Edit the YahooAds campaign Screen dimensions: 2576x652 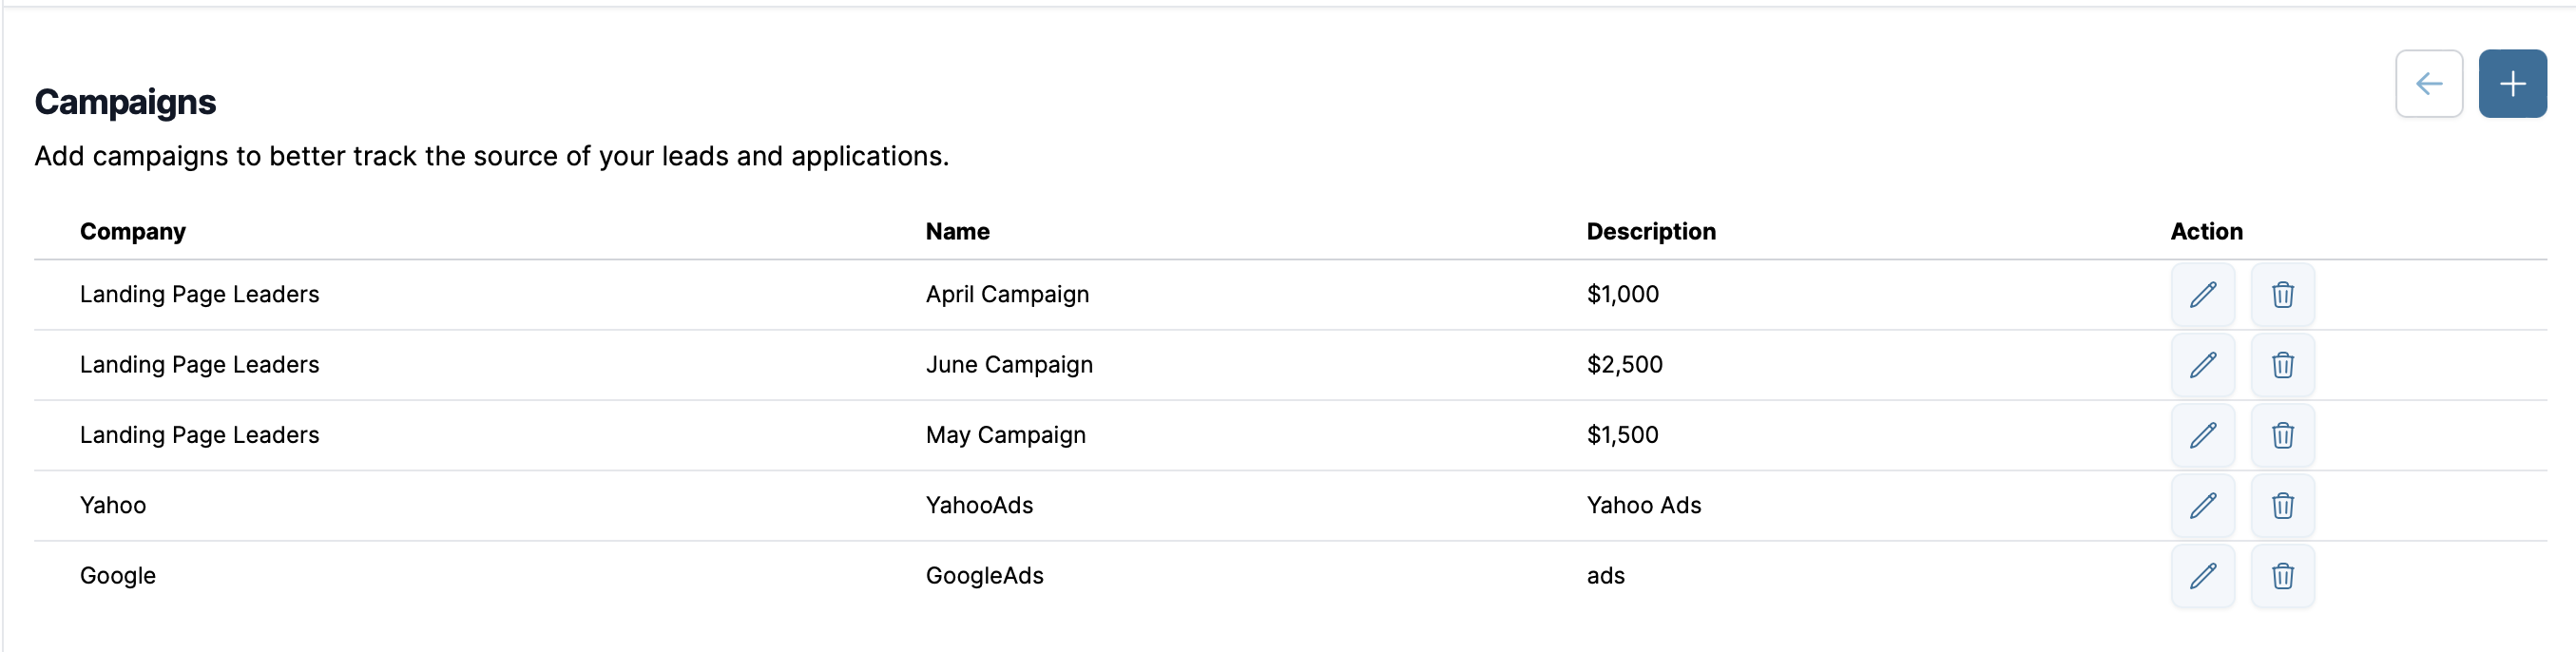[x=2202, y=506]
